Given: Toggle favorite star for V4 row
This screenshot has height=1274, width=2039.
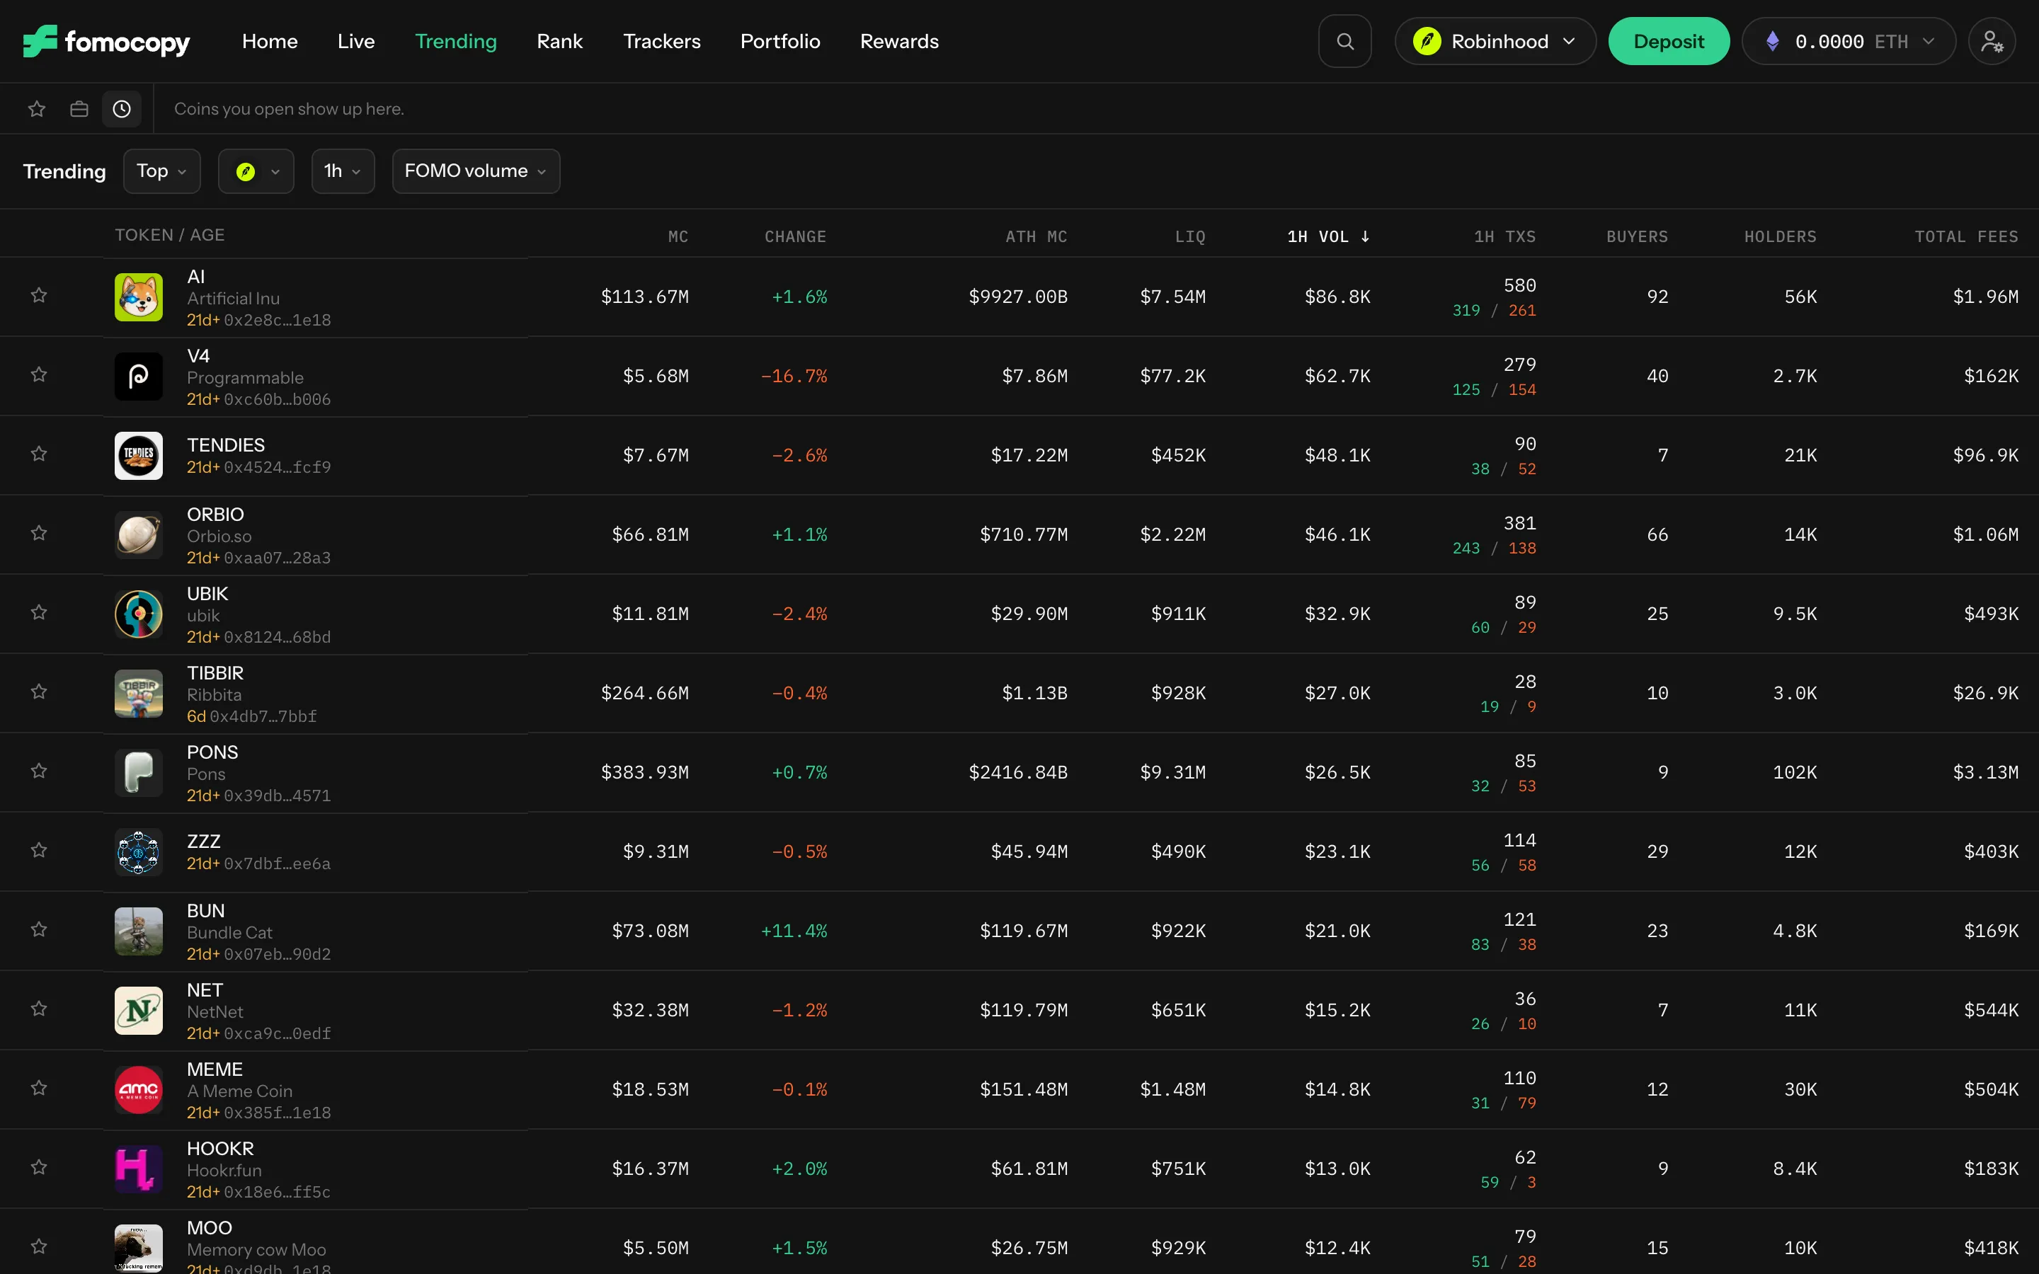Looking at the screenshot, I should point(39,374).
